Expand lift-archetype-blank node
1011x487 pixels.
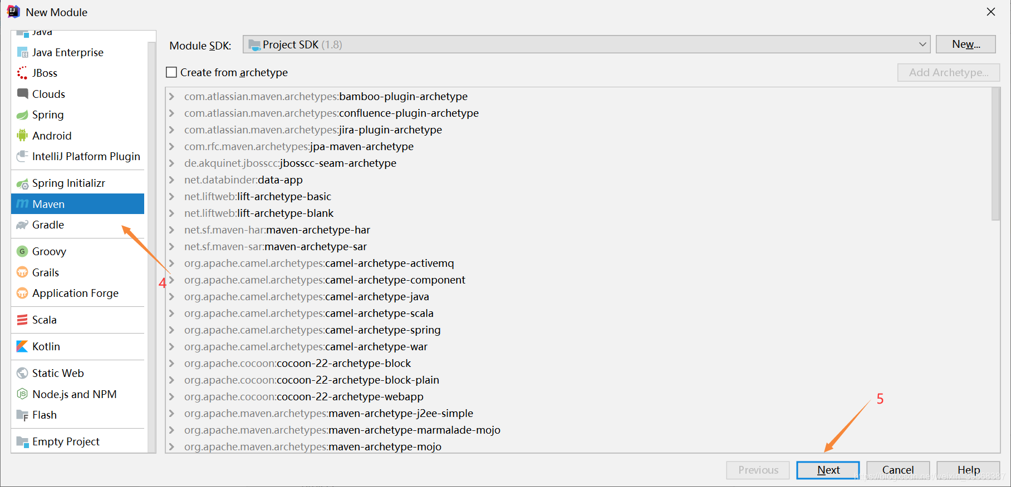click(172, 213)
